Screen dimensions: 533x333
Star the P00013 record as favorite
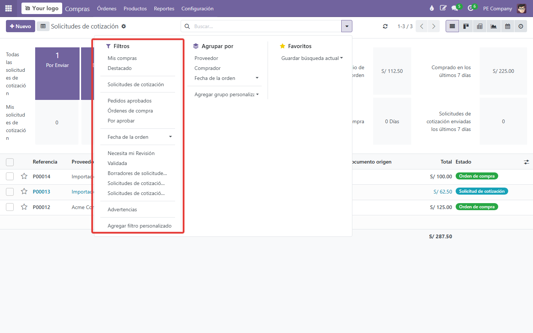24,191
